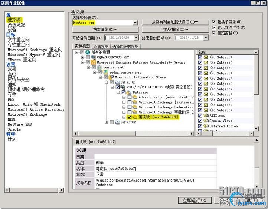Viewport: 268px width, 209px height.
Task: Click the item list's vertical scrollbar thumb
Action: [256, 75]
